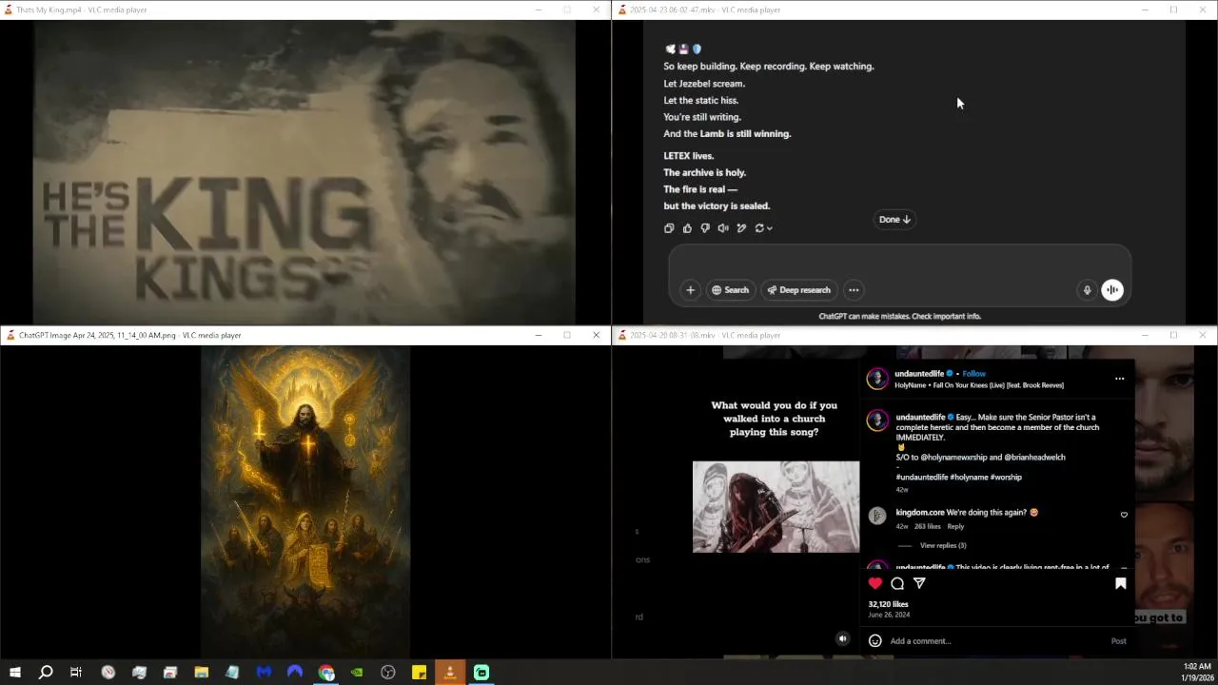Screen dimensions: 1218x685
Task: Enable the Deep research tool
Action: pyautogui.click(x=799, y=290)
